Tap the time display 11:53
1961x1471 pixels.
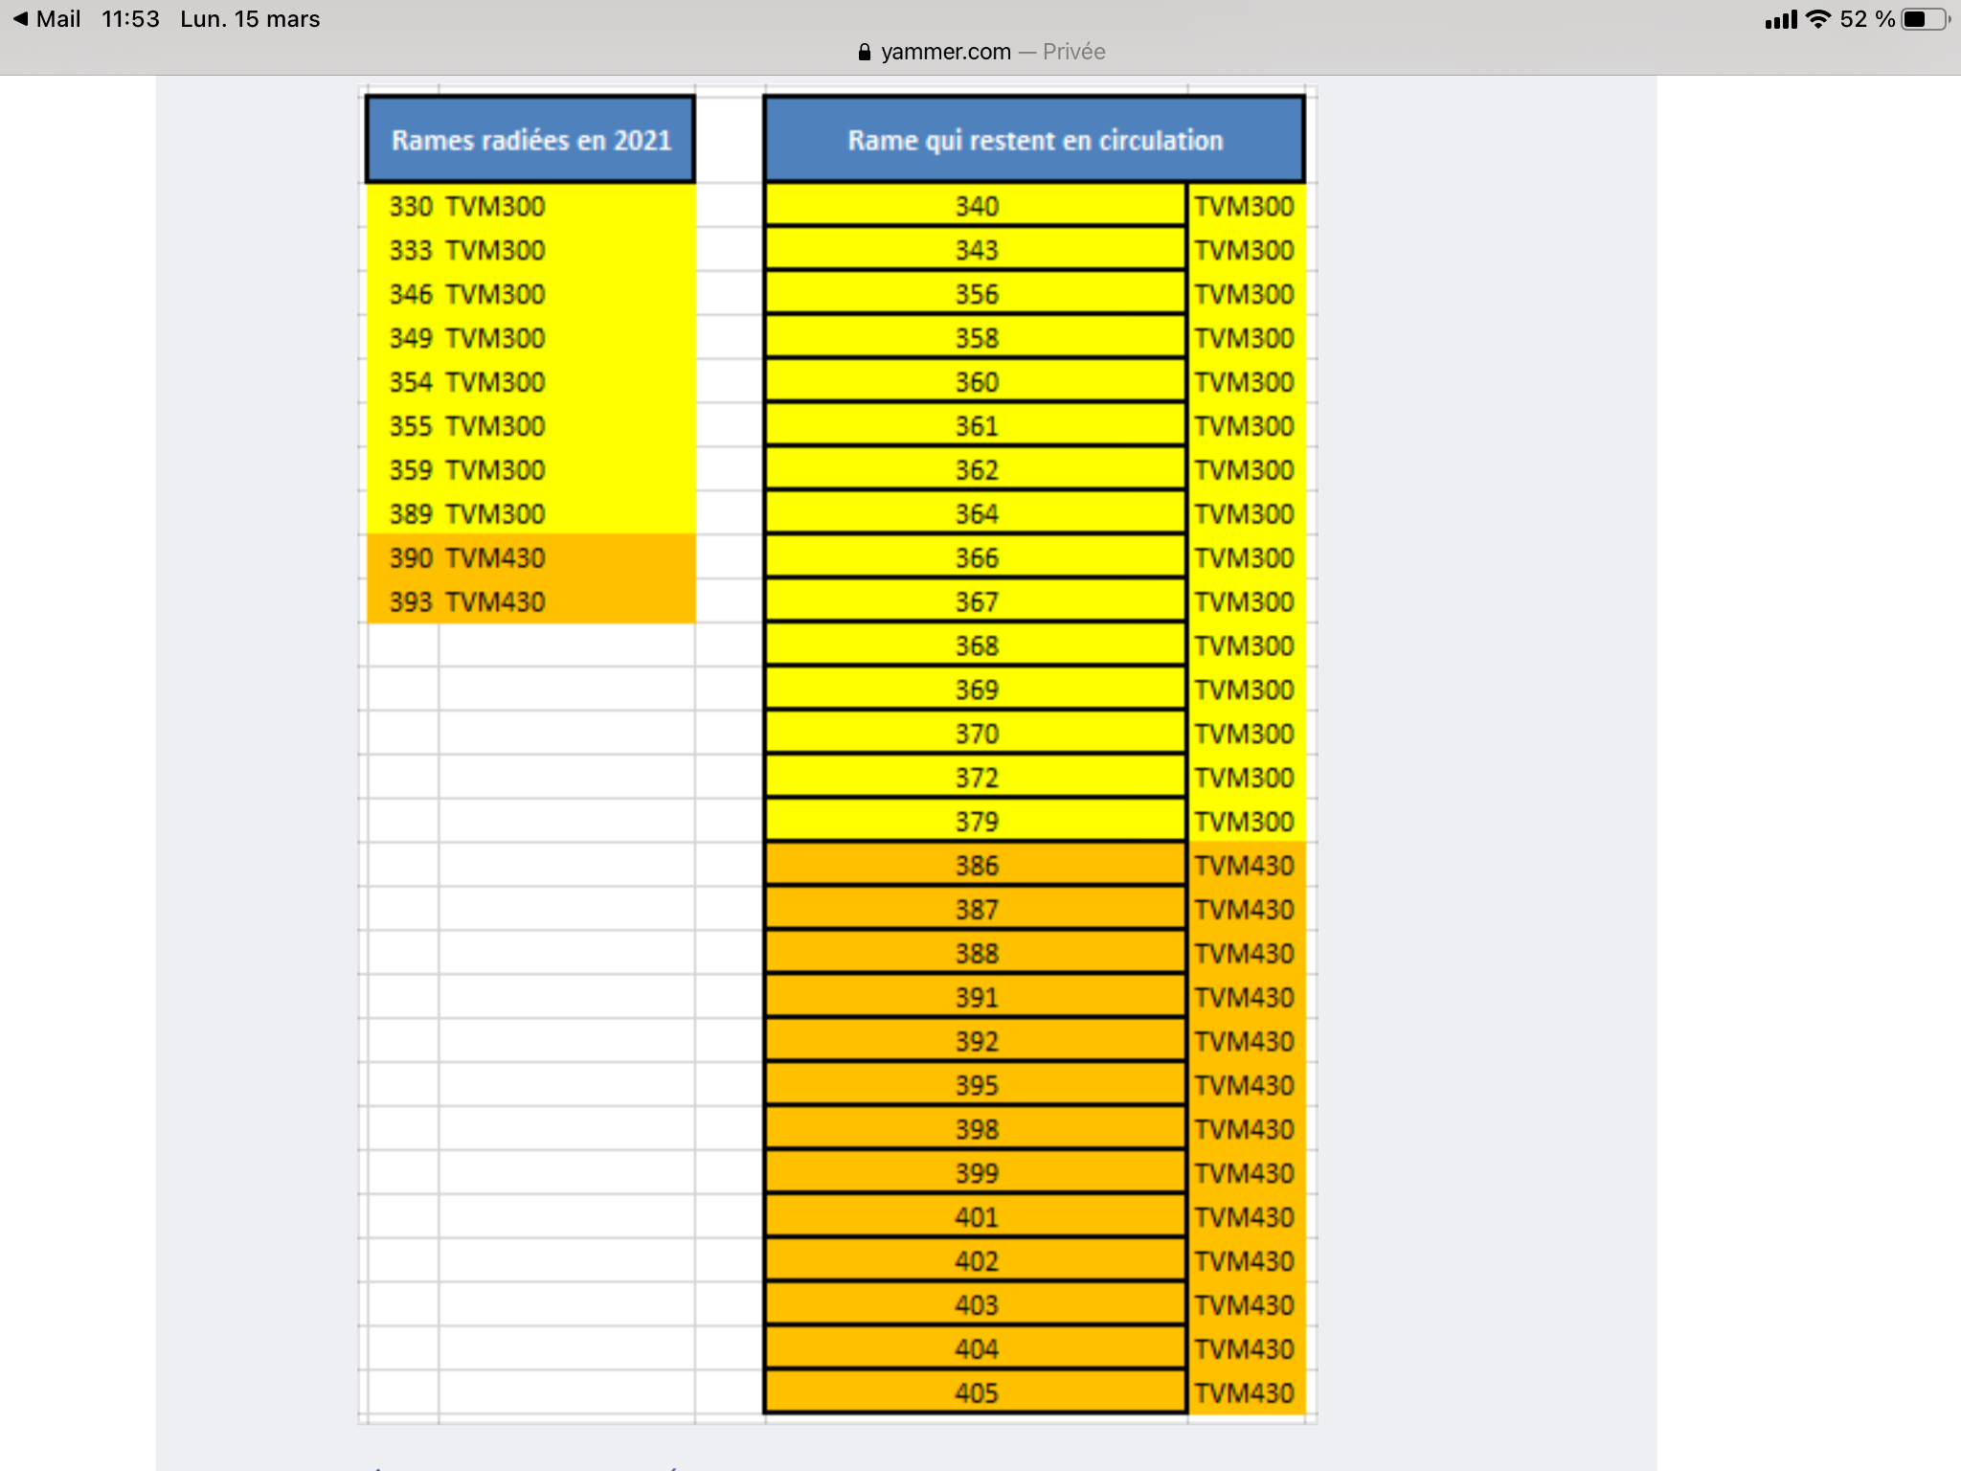[130, 19]
